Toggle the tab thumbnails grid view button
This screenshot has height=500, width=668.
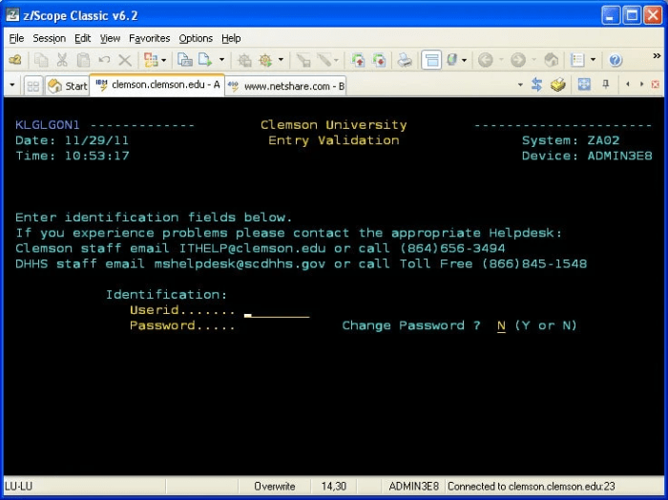tap(32, 86)
